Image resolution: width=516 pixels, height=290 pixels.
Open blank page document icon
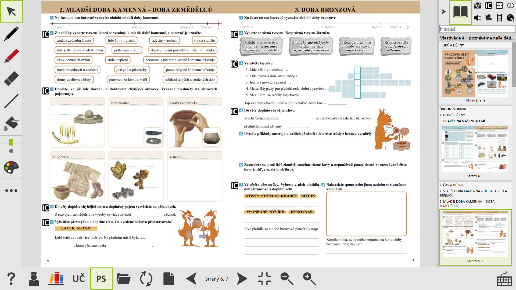click(x=169, y=279)
